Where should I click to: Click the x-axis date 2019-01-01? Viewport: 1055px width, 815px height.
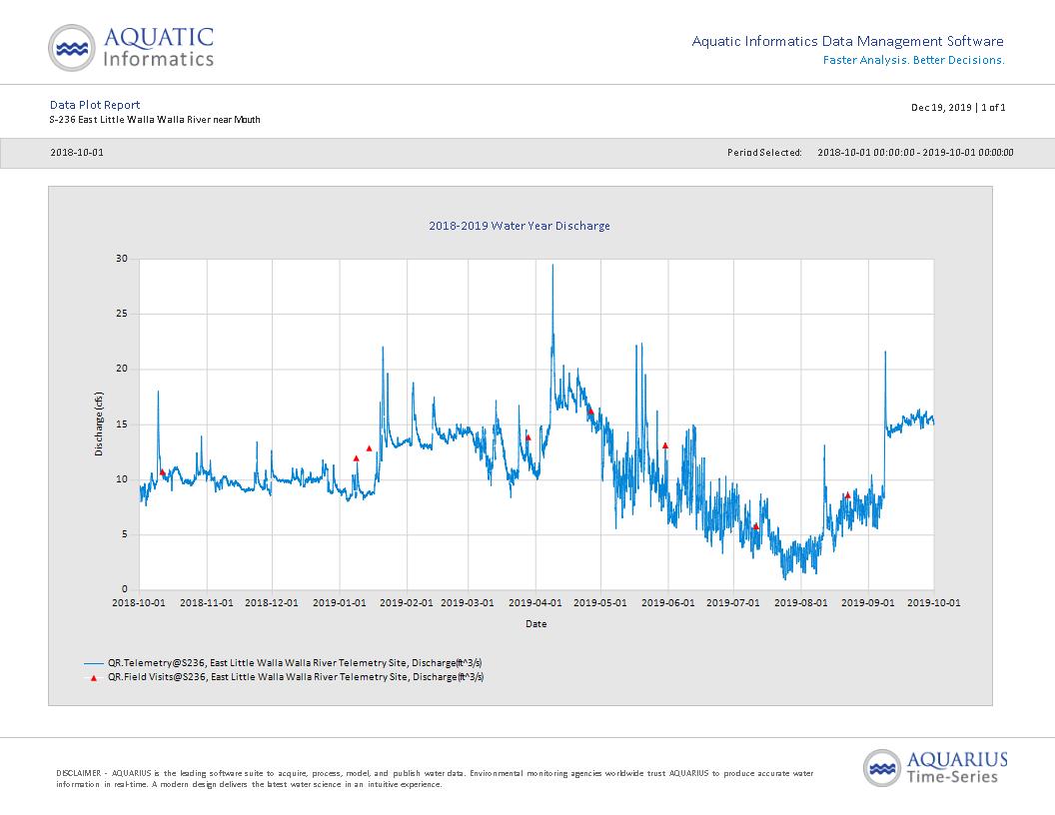pyautogui.click(x=340, y=602)
